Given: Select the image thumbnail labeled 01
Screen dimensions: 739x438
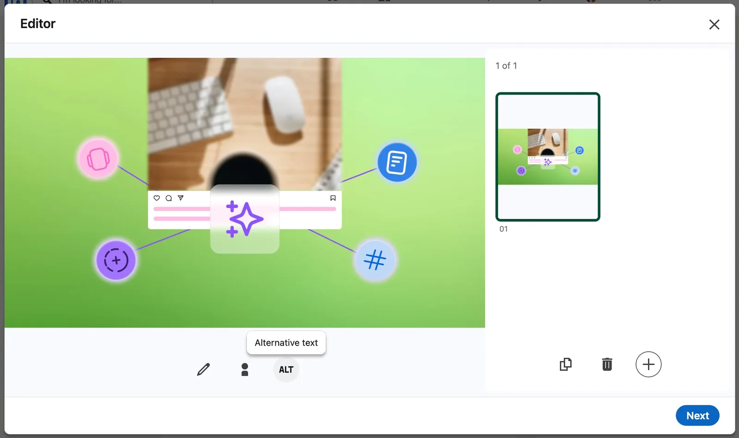Looking at the screenshot, I should click(x=547, y=156).
